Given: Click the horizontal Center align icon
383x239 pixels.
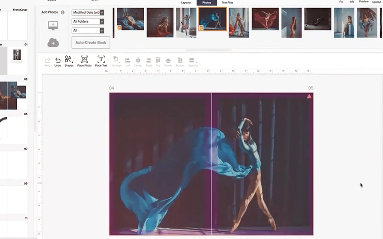Looking at the screenshot, I should 138,60.
